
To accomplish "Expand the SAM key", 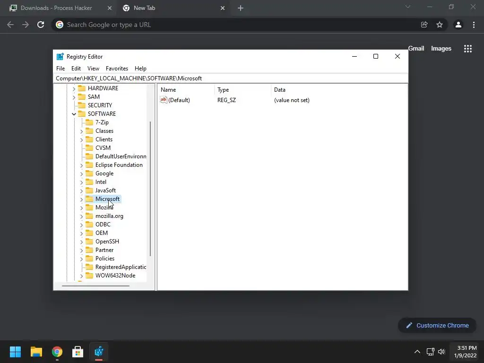I will (74, 97).
